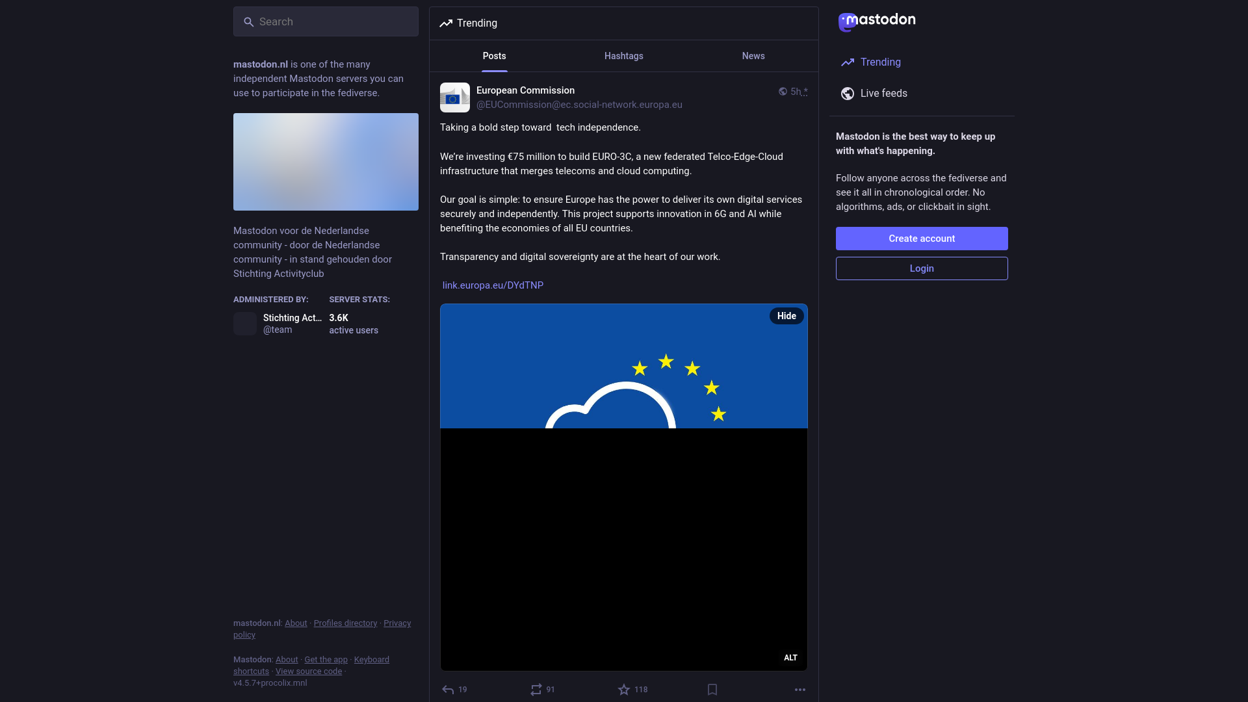Open the Keyboard shortcuts link
This screenshot has height=702, width=1248.
tap(311, 666)
